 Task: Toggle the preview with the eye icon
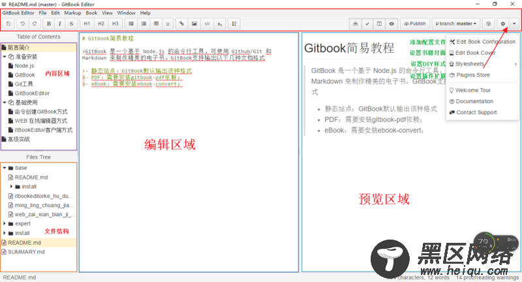[391, 23]
